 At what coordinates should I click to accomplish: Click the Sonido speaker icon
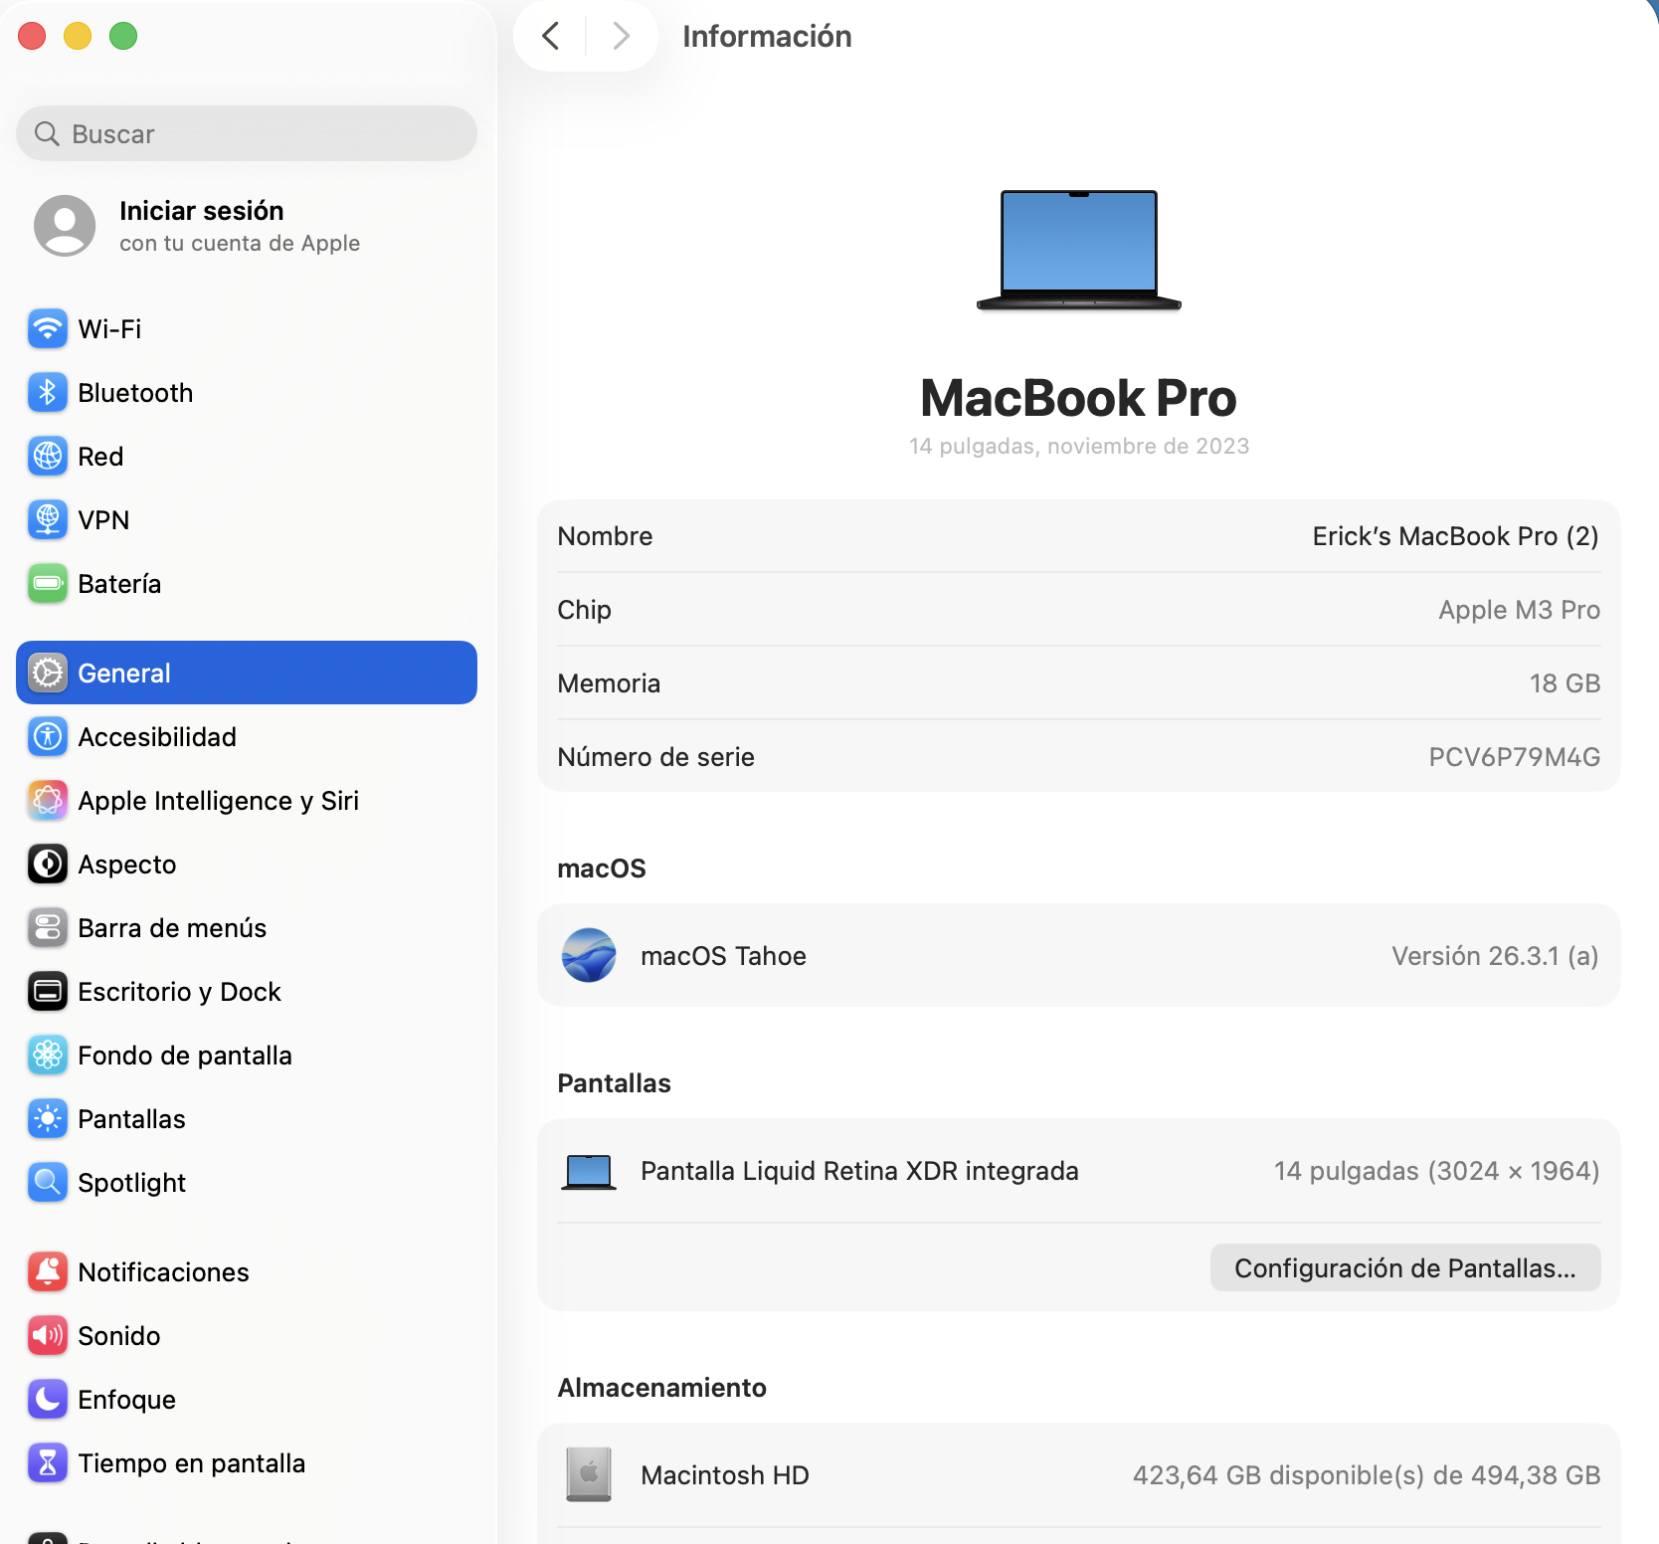click(48, 1335)
